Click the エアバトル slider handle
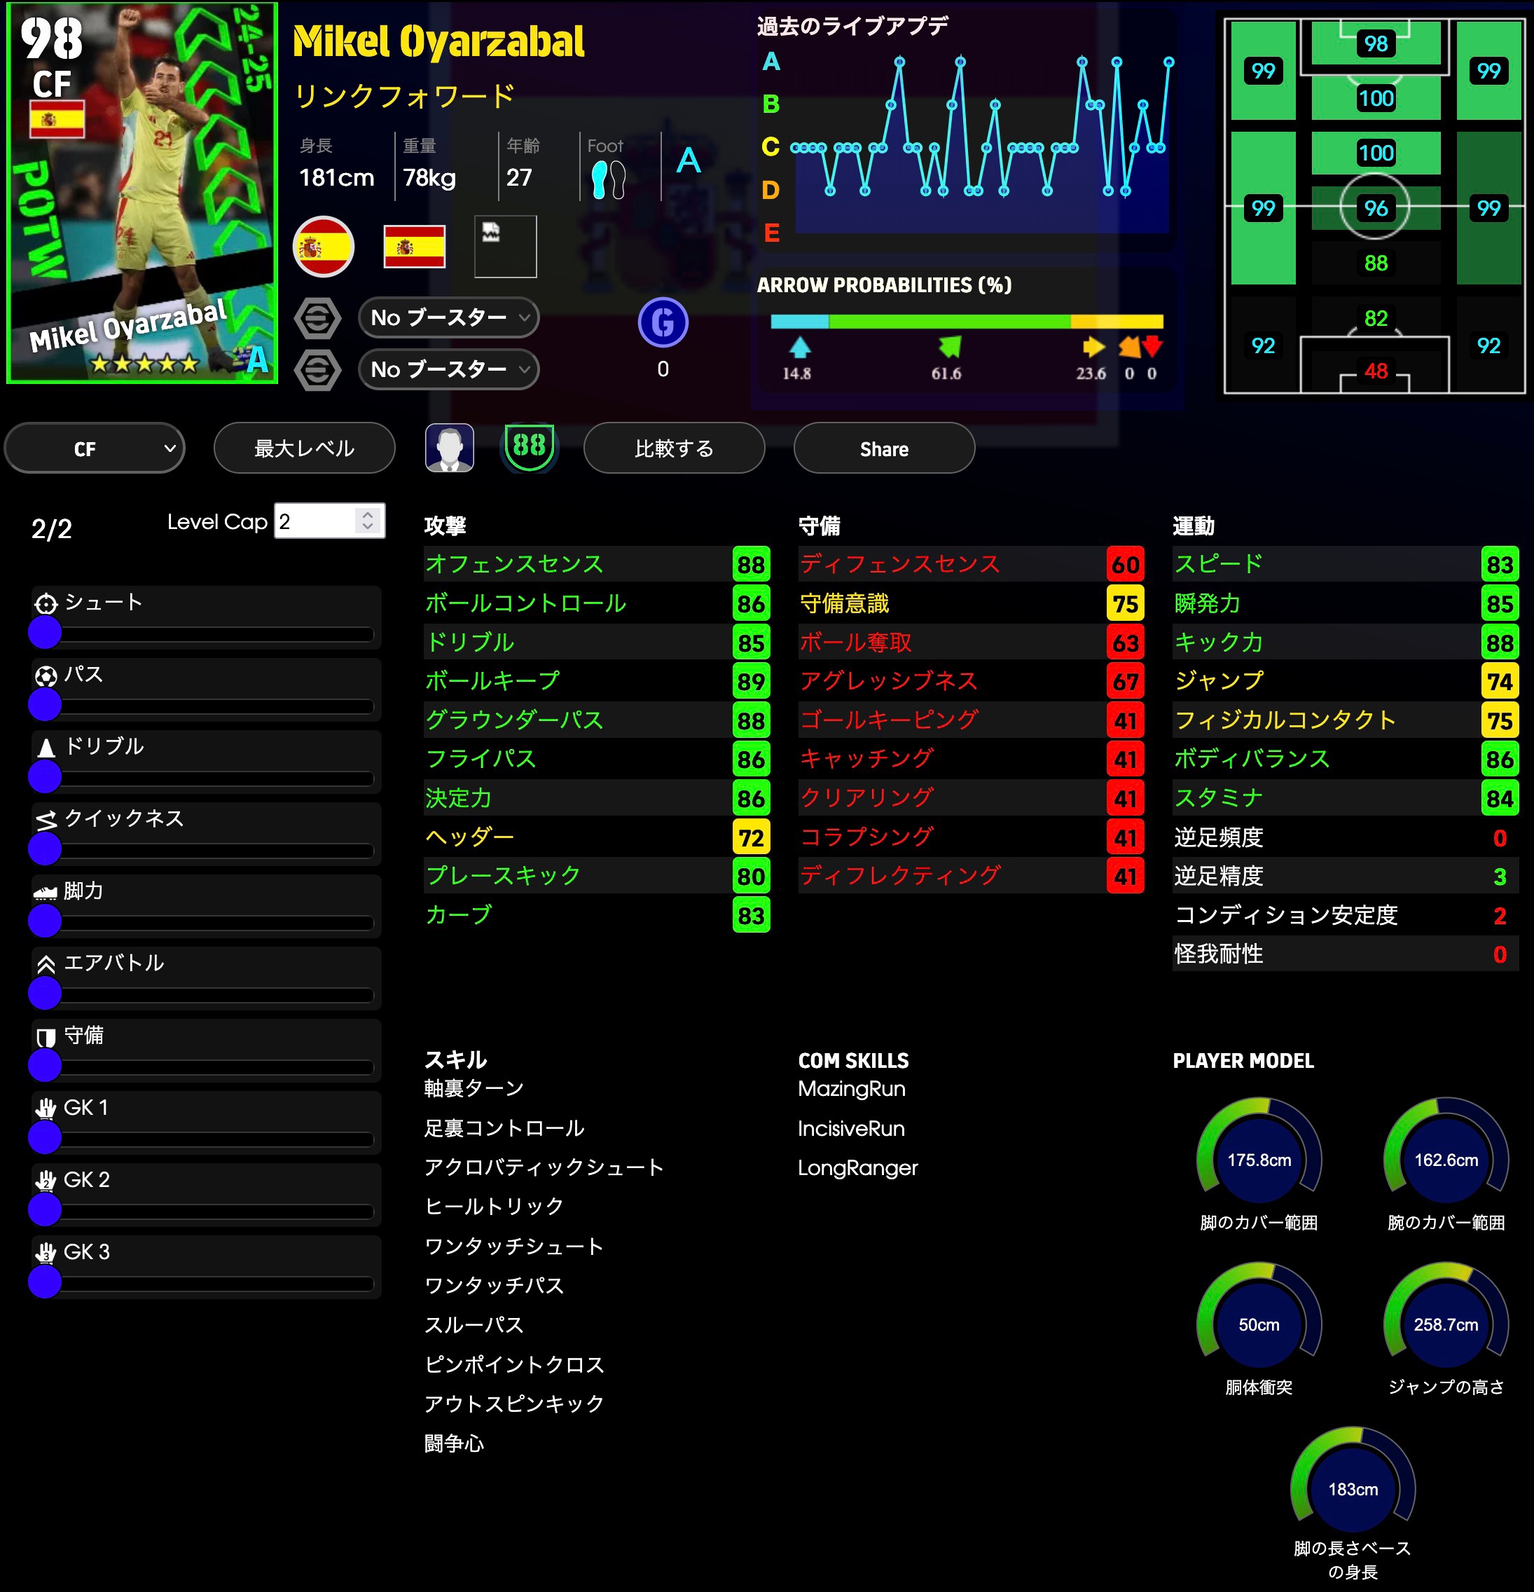The height and width of the screenshot is (1592, 1534). point(45,993)
